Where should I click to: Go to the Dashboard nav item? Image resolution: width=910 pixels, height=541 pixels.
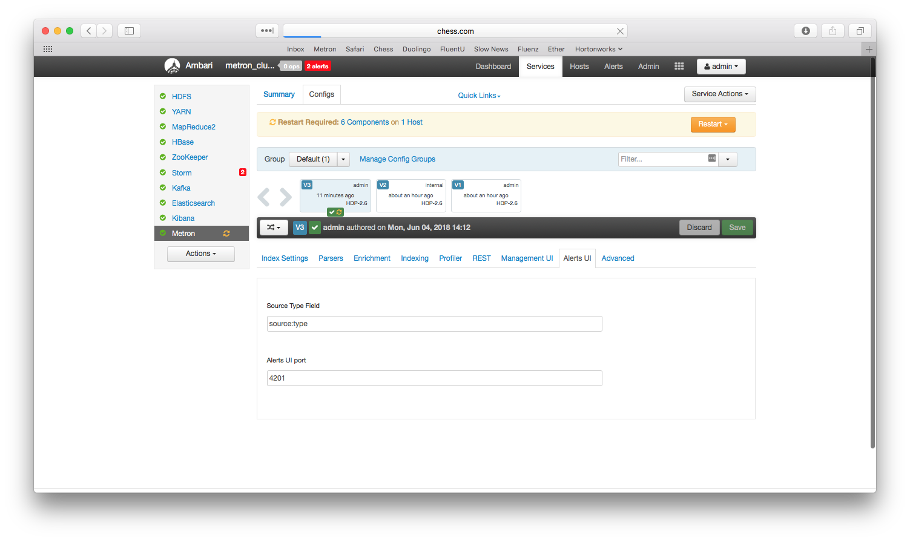pos(493,67)
